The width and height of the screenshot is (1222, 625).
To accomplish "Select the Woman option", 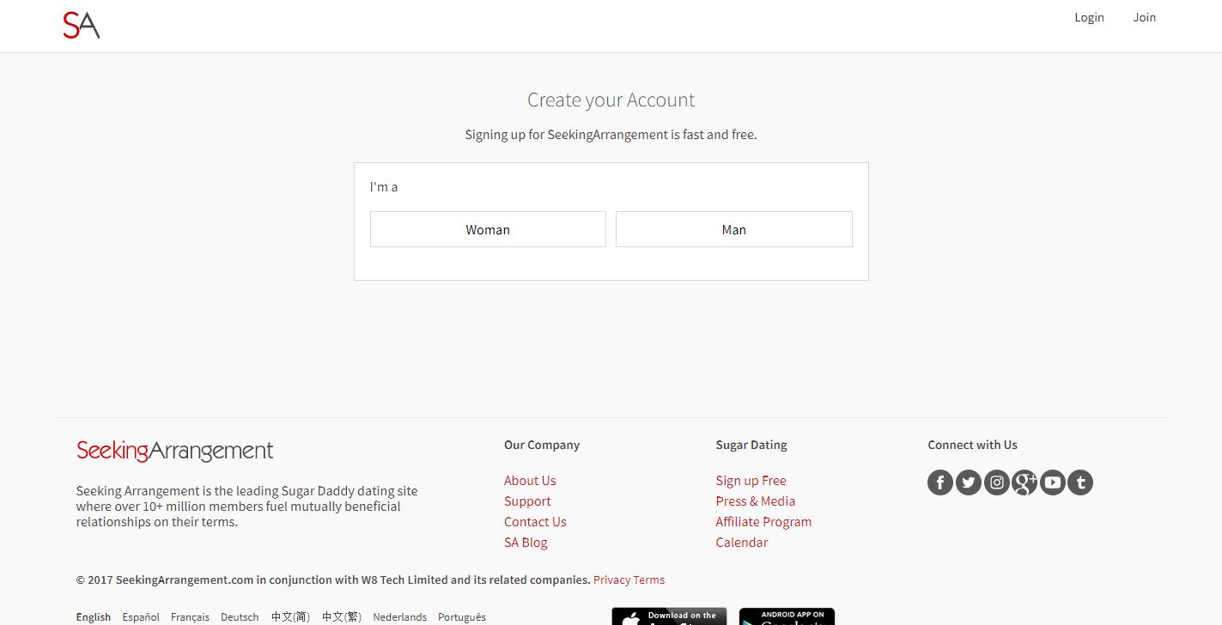I will (488, 229).
